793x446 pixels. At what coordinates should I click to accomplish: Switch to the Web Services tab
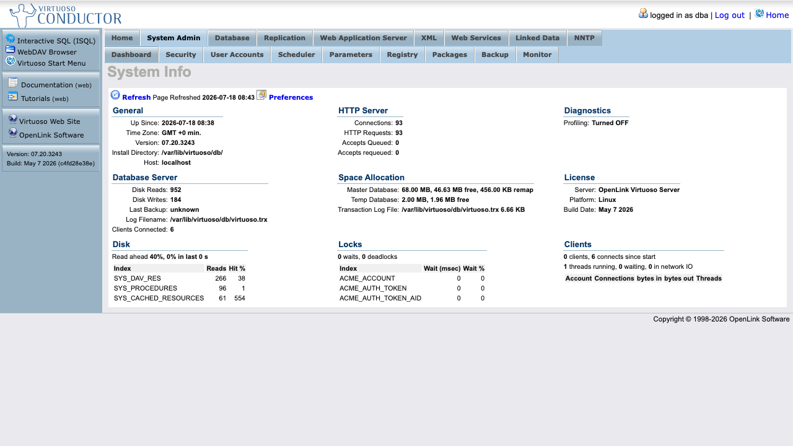coord(476,38)
